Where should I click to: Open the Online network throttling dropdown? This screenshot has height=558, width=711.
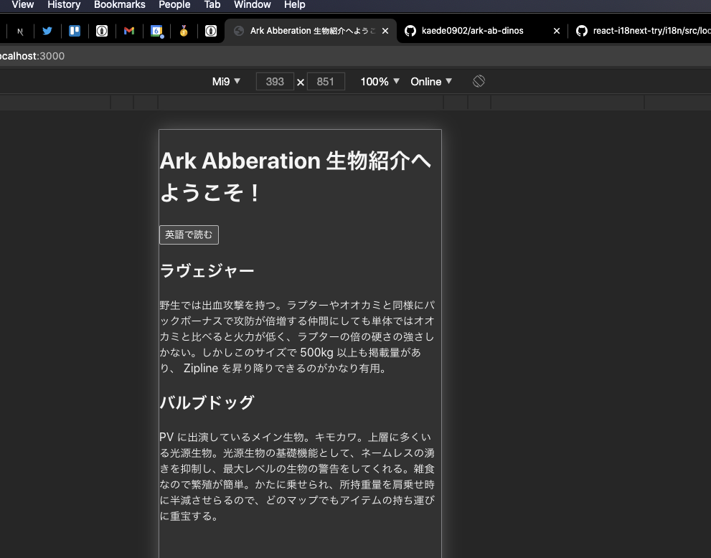pyautogui.click(x=430, y=81)
